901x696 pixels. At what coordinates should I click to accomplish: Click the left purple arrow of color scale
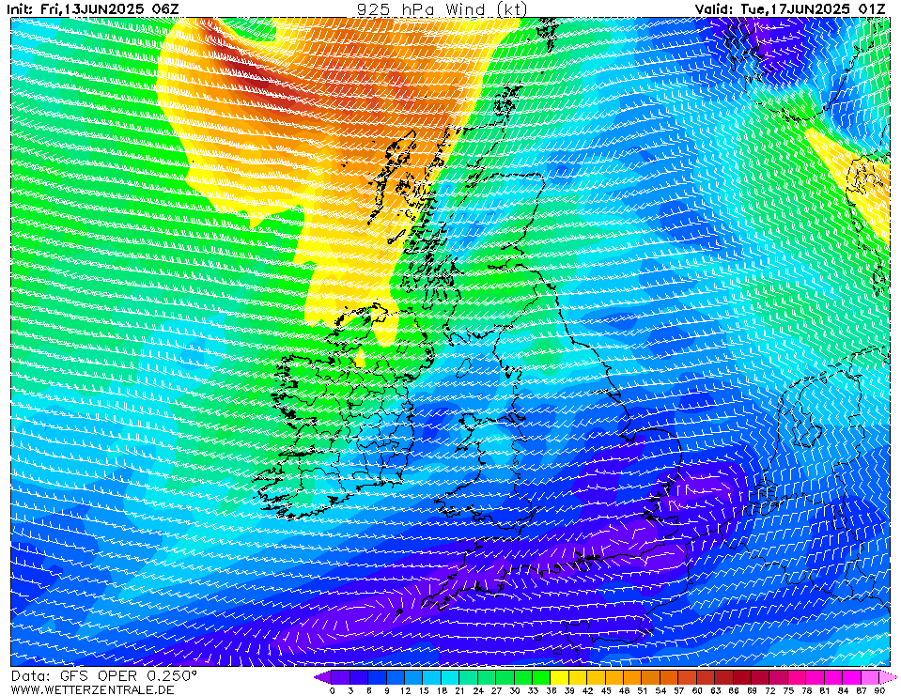322,677
